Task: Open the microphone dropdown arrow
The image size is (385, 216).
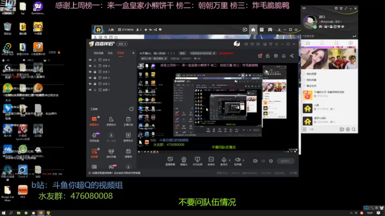Action: click(230, 160)
